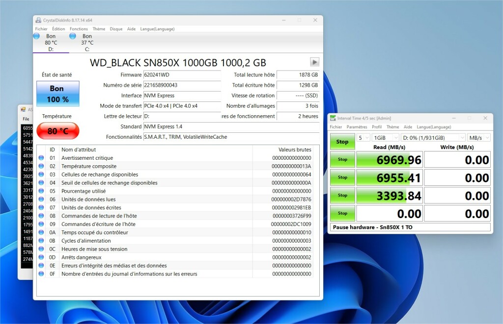Click the blue indicator beside Température composite
The height and width of the screenshot is (324, 503).
(x=40, y=166)
